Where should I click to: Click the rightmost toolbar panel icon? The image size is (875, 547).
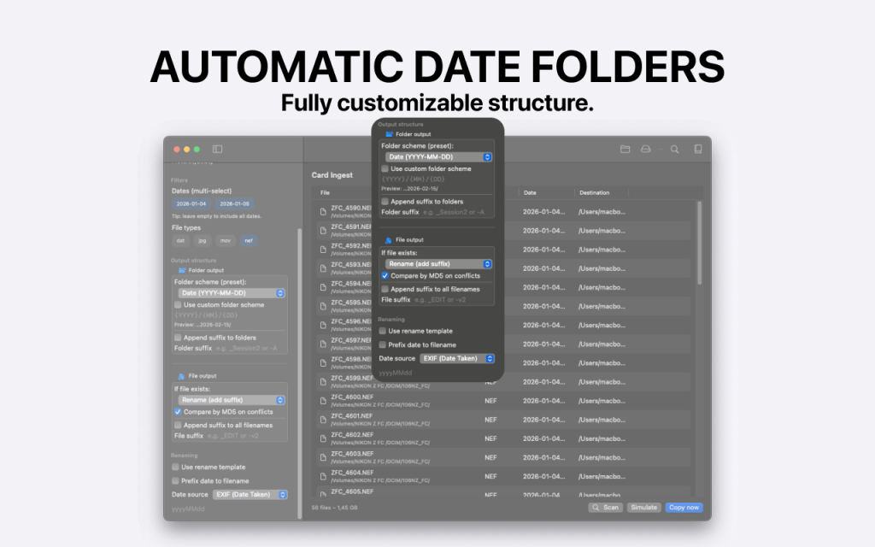[x=698, y=149]
